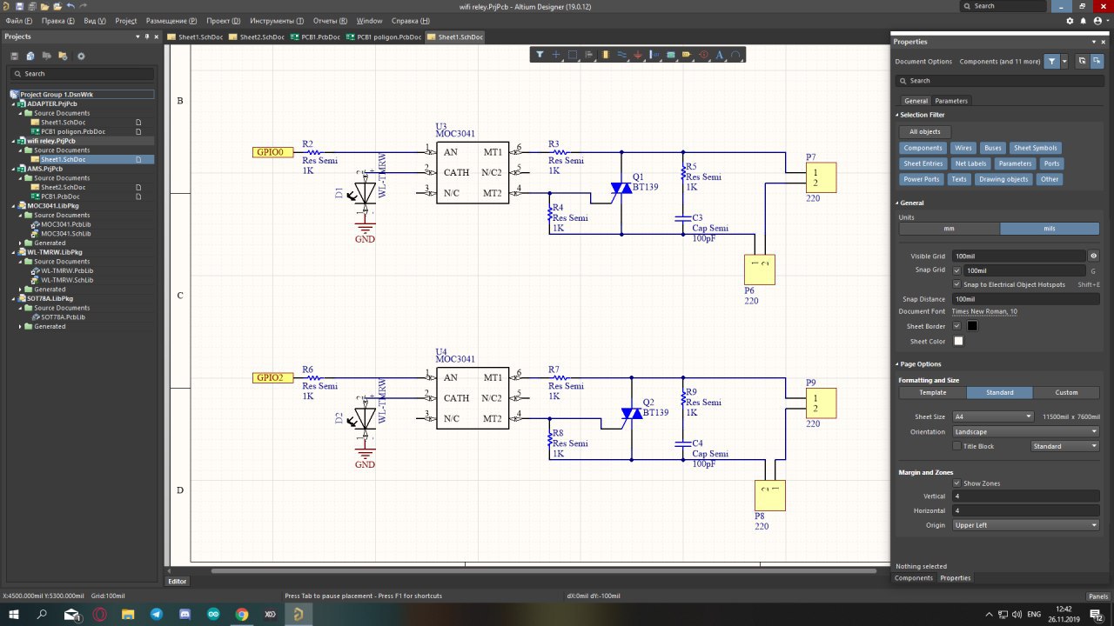Switch to the PCB1.PcbDoc document tab
The height and width of the screenshot is (626, 1114).
pos(316,37)
